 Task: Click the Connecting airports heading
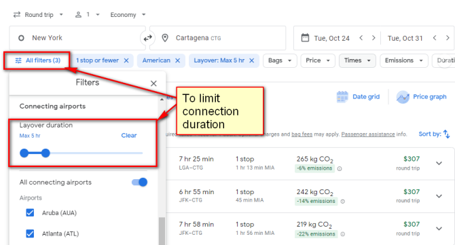(52, 106)
